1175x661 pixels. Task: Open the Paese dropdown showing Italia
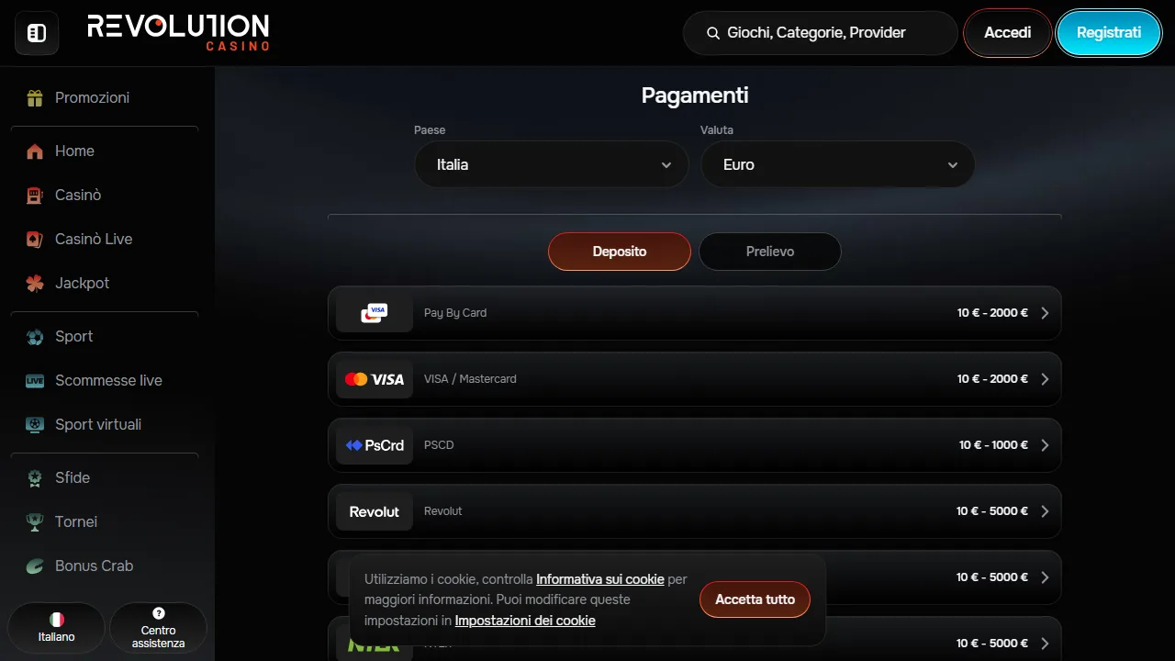point(551,164)
